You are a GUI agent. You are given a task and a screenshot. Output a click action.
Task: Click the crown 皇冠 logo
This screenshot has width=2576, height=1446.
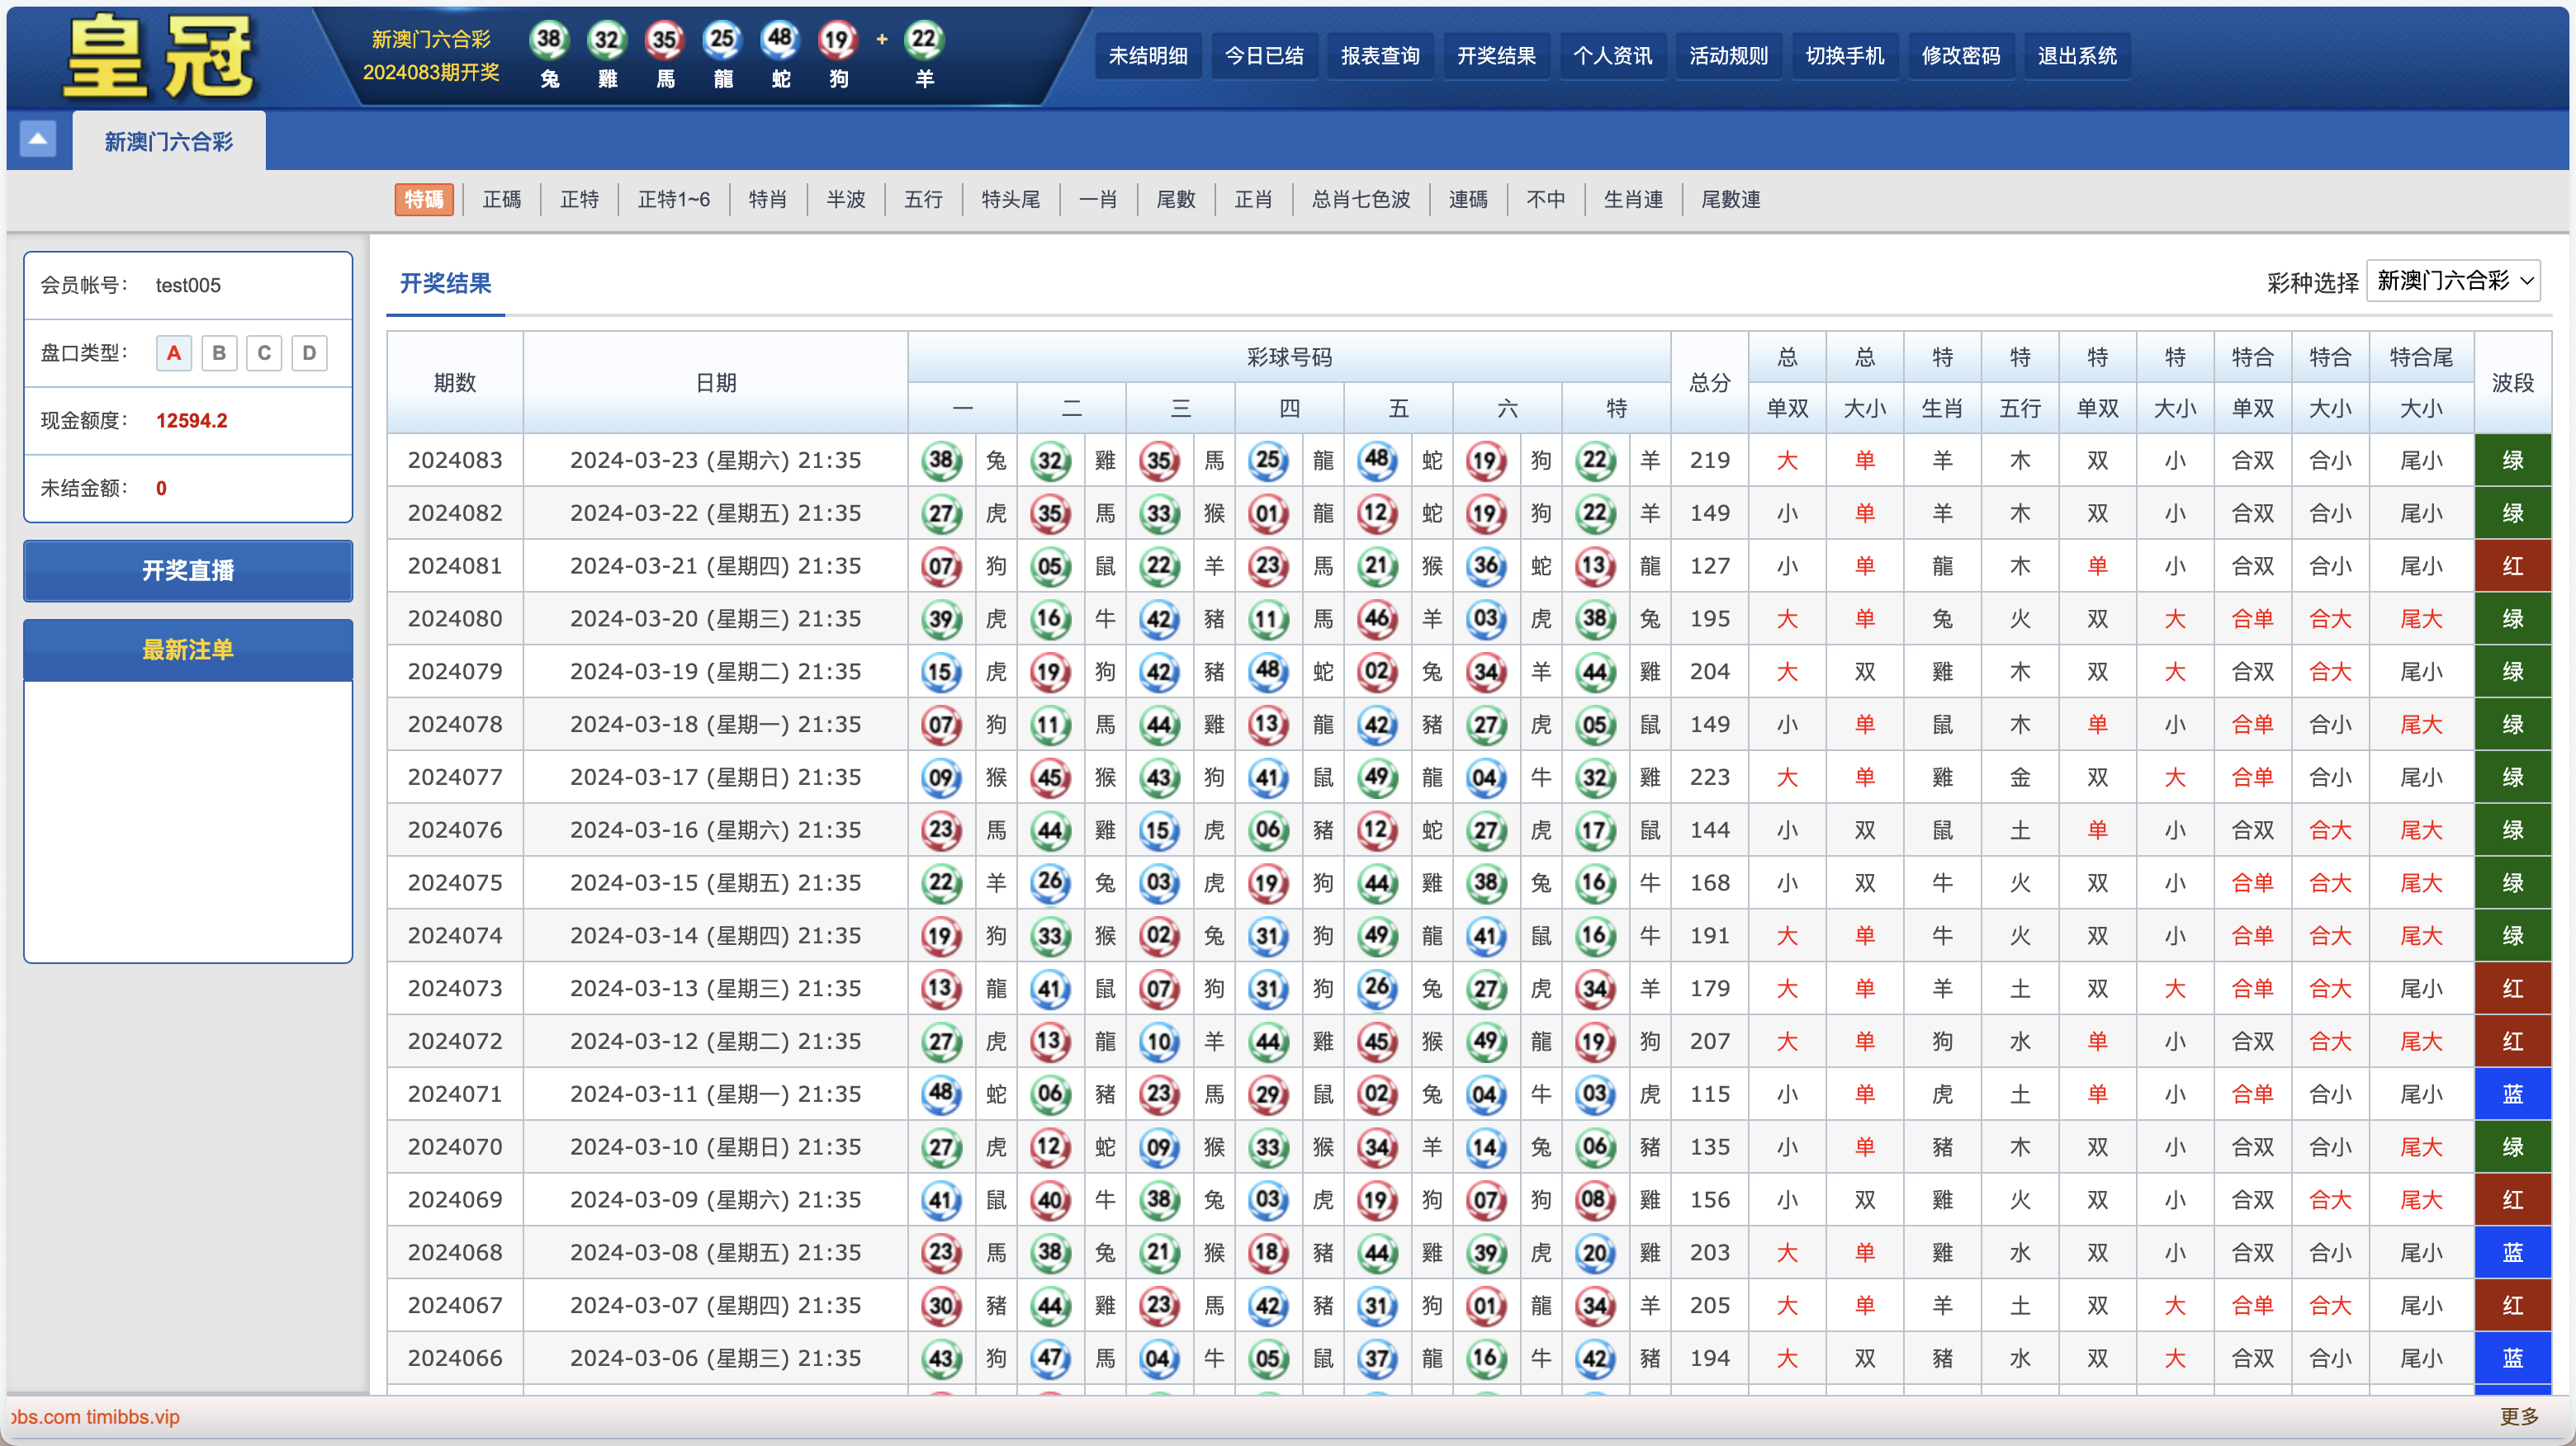(x=160, y=57)
